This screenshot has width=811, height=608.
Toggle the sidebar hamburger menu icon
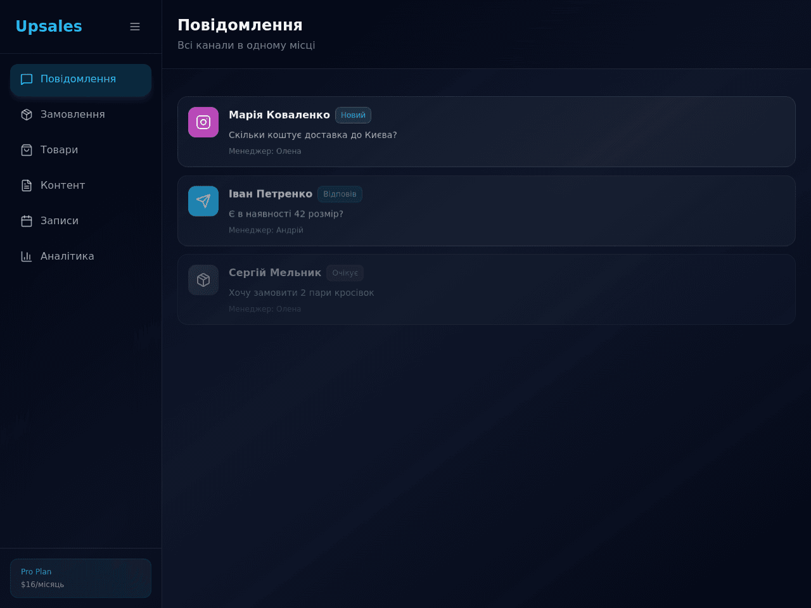click(x=135, y=27)
